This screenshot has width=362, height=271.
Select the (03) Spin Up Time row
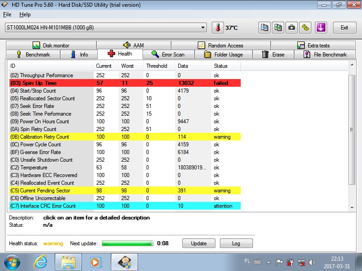click(125, 83)
